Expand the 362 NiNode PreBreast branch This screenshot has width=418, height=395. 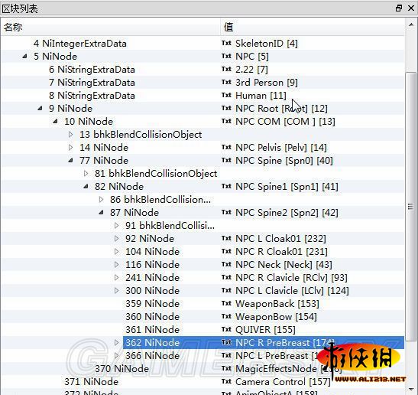click(x=116, y=342)
